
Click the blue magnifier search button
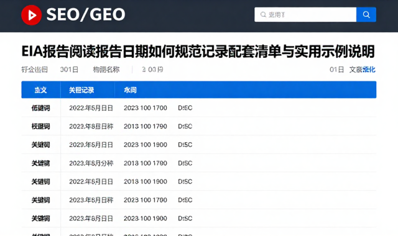[x=366, y=14]
